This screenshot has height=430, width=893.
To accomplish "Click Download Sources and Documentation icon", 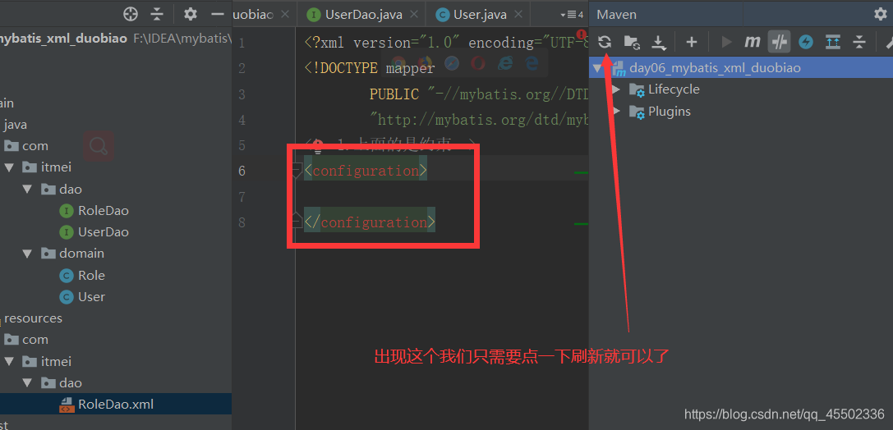I will click(658, 42).
